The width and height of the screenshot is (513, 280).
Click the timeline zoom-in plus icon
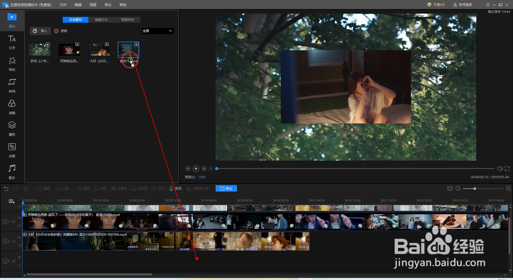click(x=508, y=189)
